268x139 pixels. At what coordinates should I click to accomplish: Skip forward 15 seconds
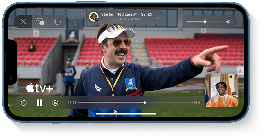pos(55,103)
